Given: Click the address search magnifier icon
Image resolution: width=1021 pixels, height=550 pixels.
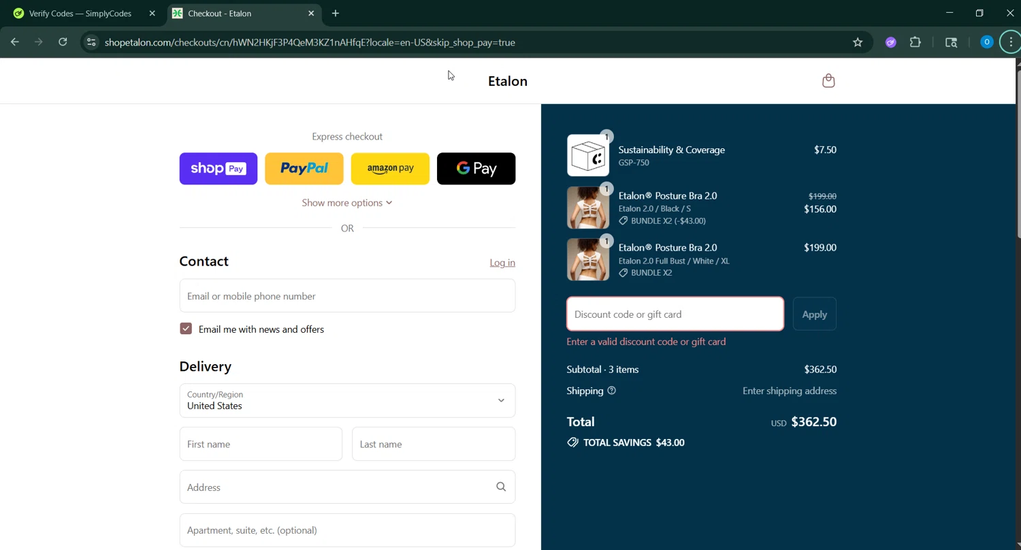Looking at the screenshot, I should (x=501, y=487).
